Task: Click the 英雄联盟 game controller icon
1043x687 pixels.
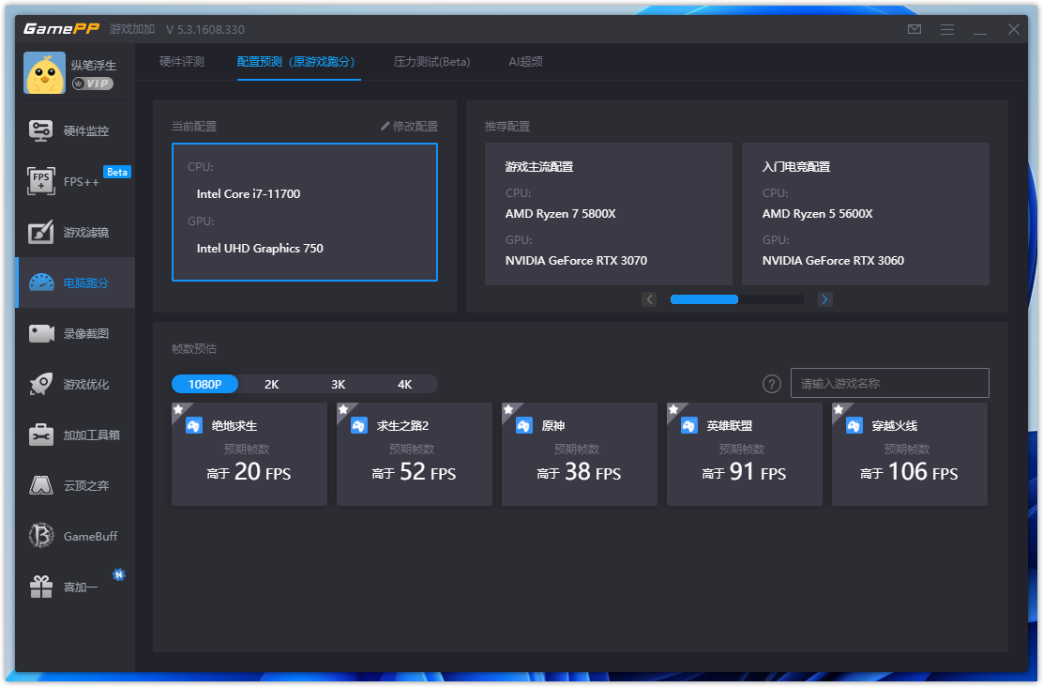Action: point(688,425)
